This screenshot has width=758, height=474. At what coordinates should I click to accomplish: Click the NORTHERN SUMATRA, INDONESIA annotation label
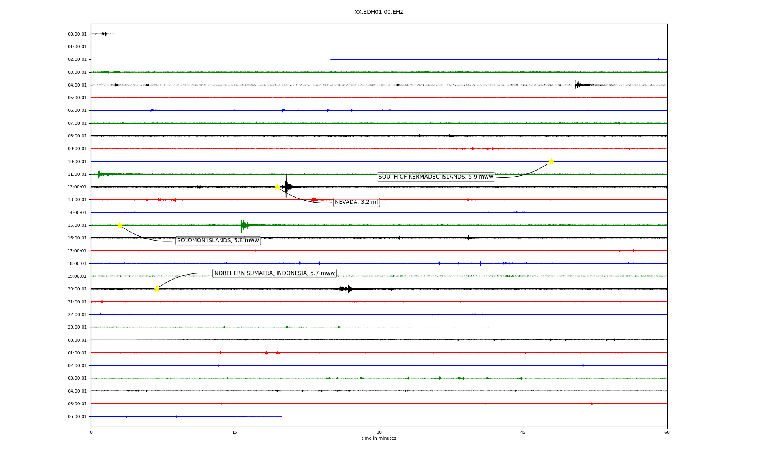[274, 273]
